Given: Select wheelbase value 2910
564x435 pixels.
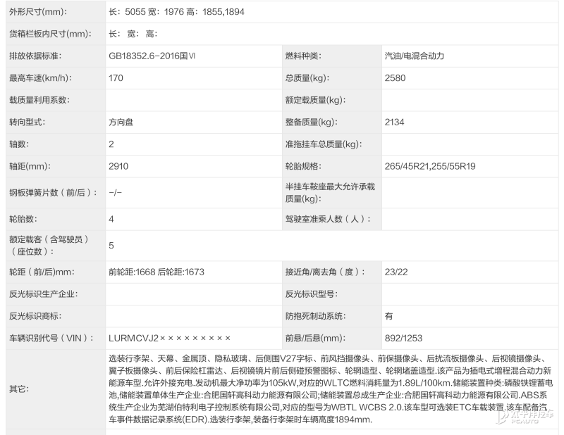Looking at the screenshot, I should (118, 166).
